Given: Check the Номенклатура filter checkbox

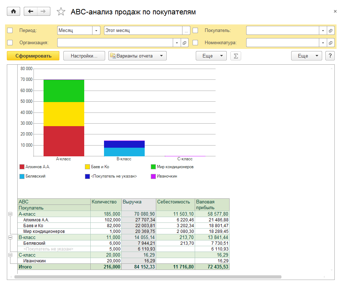Looking at the screenshot, I should (195, 42).
